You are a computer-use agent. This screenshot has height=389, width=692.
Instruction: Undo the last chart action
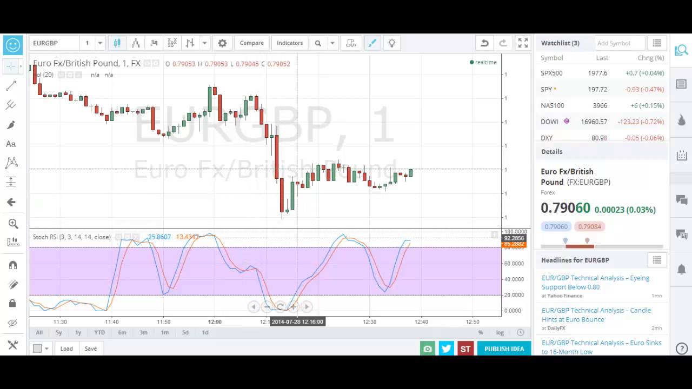[x=485, y=43]
